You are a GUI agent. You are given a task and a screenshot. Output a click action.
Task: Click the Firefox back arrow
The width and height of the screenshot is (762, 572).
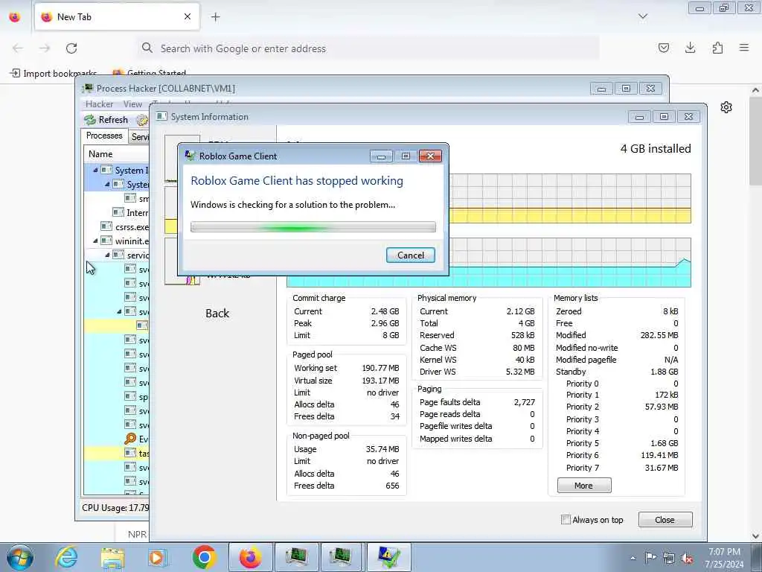point(18,48)
